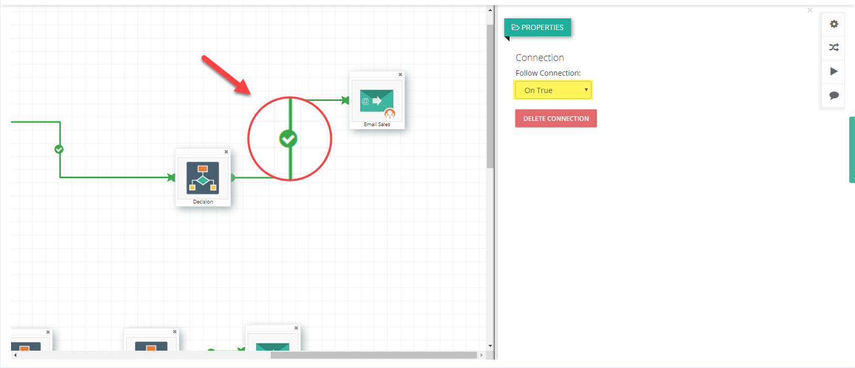Viewport: 855px width, 368px height.
Task: Click the checkmark on the connection entering Decision
Action: click(59, 149)
